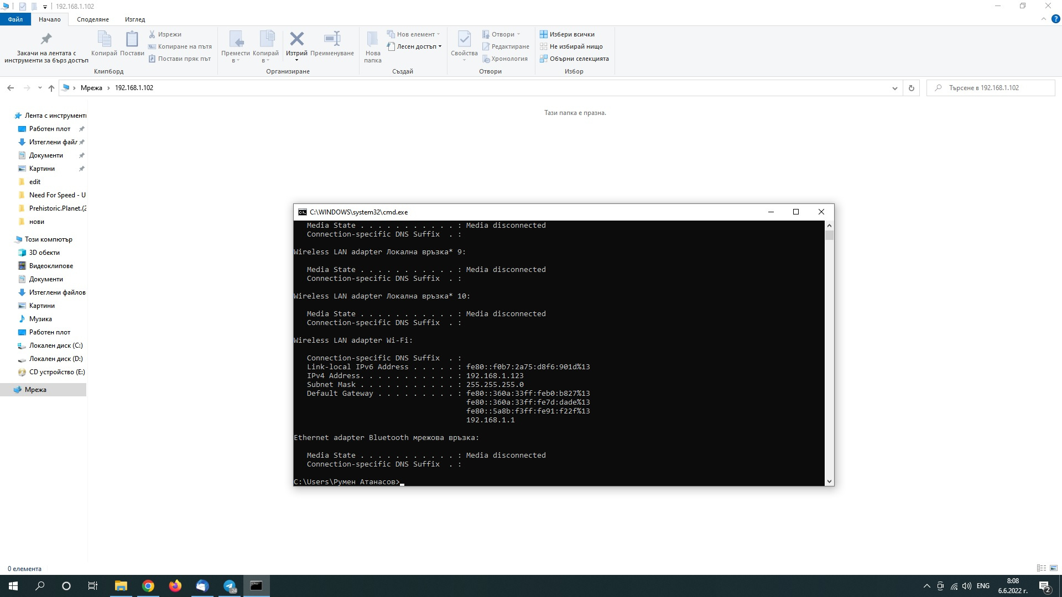Viewport: 1062px width, 597px height.
Task: Collapse the ribbon with the chevron
Action: (1043, 19)
